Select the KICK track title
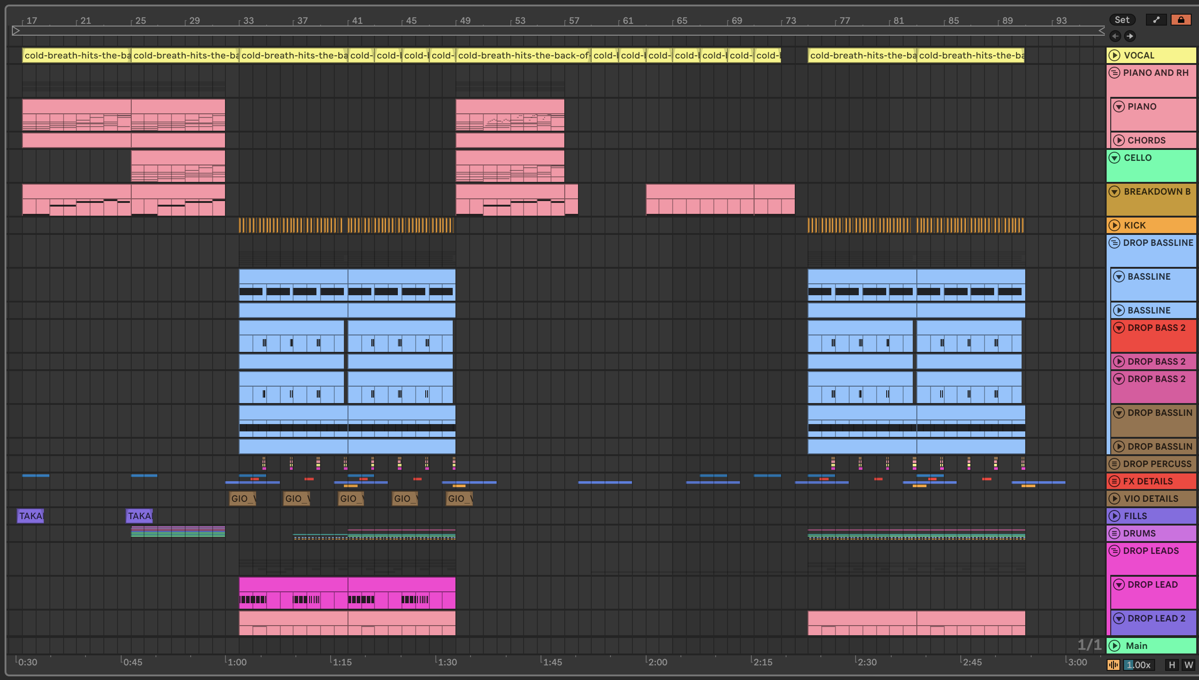1199x680 pixels. [x=1135, y=225]
